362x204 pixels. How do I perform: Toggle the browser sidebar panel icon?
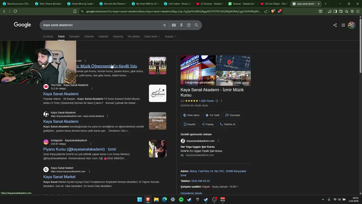coord(335,11)
